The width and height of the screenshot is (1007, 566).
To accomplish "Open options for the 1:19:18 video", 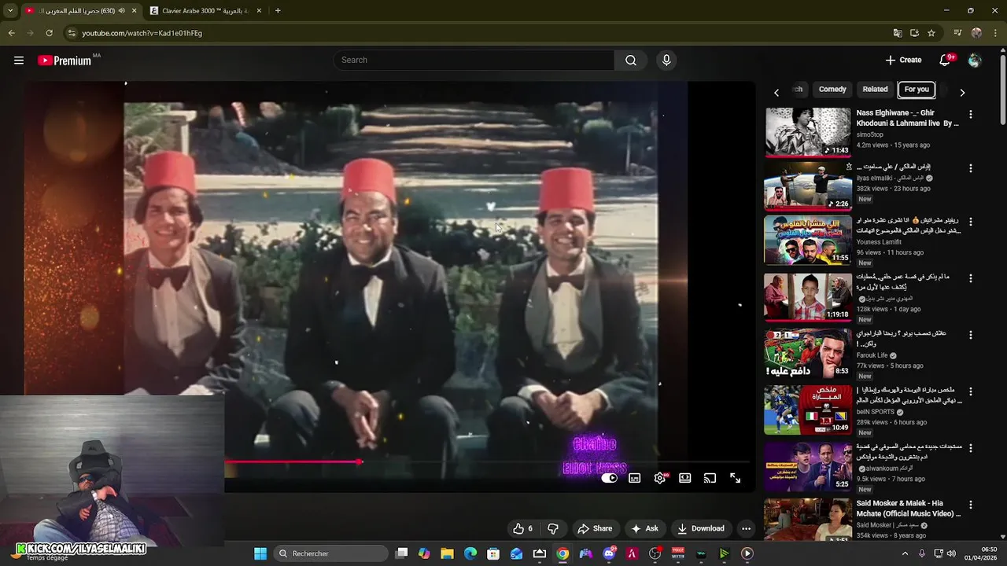I will click(971, 279).
